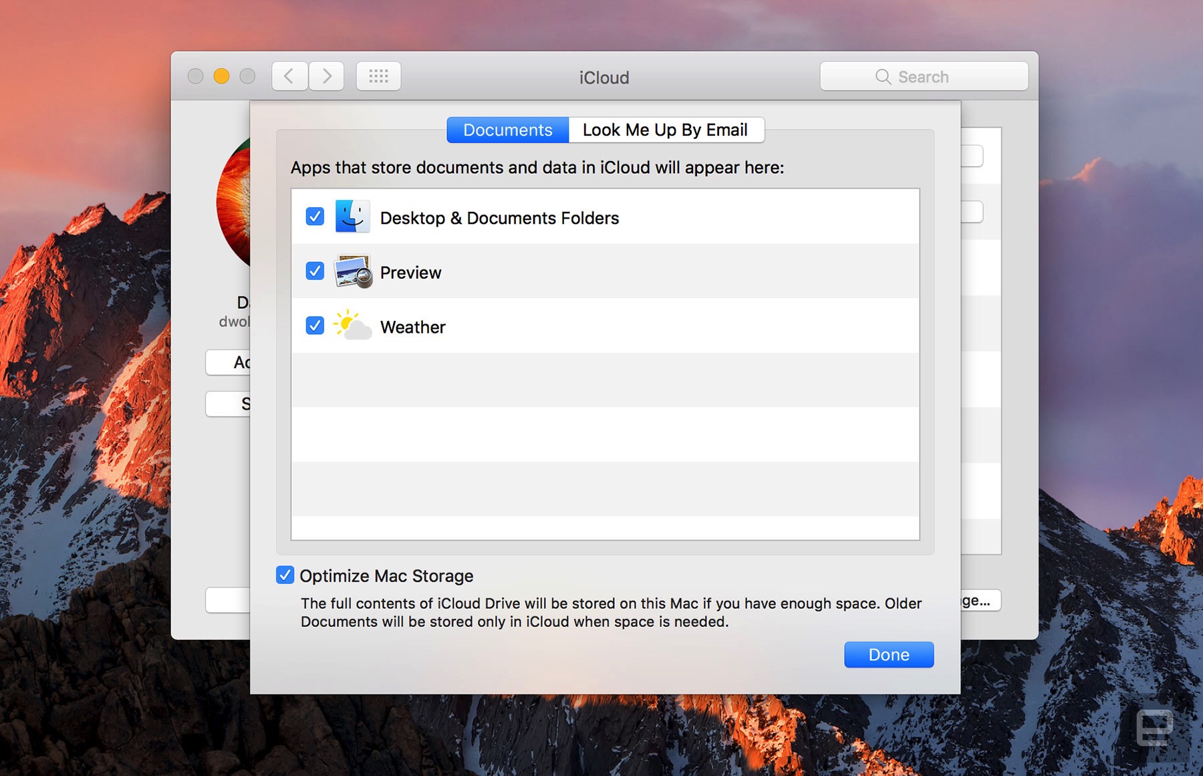Select the Documents tab

[x=507, y=130]
